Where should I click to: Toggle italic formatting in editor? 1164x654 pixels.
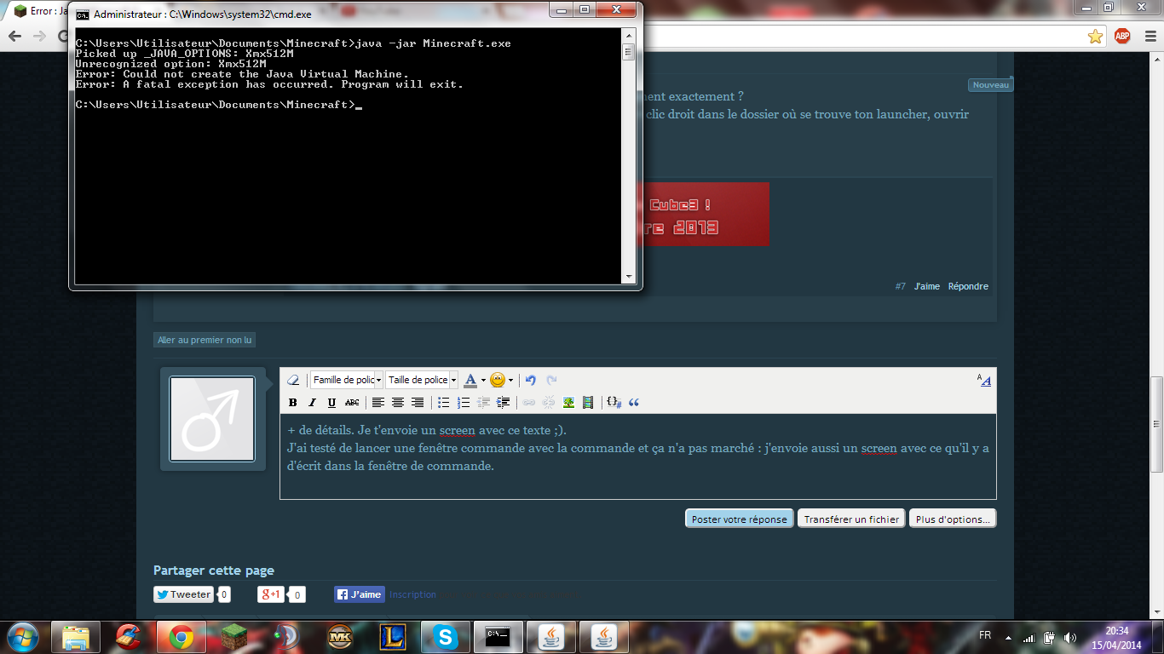[x=313, y=403]
